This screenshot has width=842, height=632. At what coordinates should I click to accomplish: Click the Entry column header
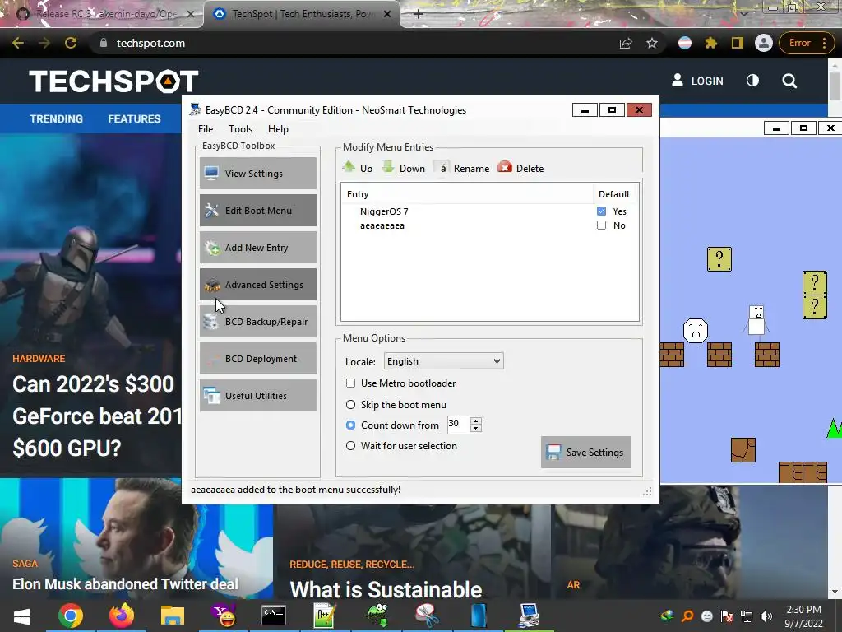[358, 194]
